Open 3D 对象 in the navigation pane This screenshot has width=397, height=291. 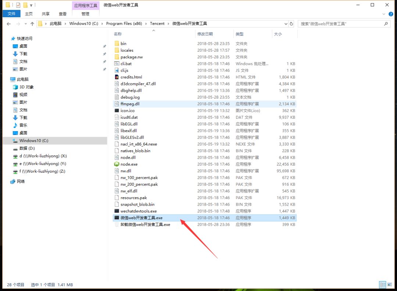tap(26, 87)
